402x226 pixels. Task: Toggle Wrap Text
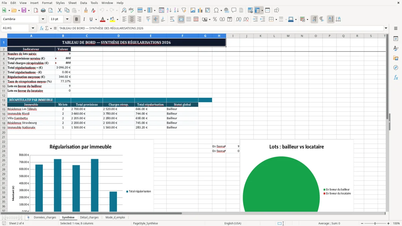pos(172,19)
